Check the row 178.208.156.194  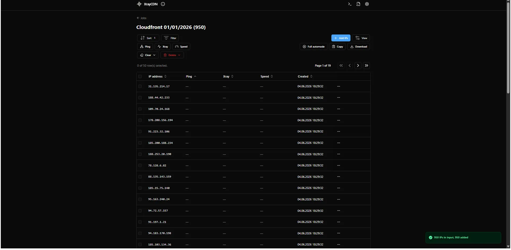[140, 120]
